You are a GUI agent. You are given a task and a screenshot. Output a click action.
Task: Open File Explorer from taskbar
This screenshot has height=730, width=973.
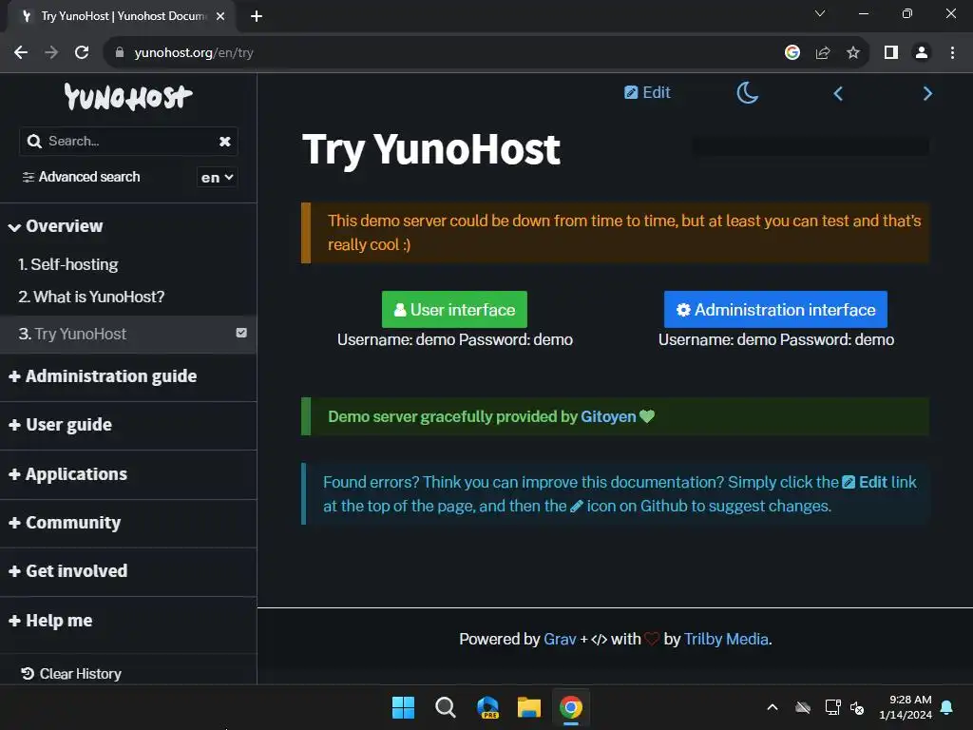529,707
